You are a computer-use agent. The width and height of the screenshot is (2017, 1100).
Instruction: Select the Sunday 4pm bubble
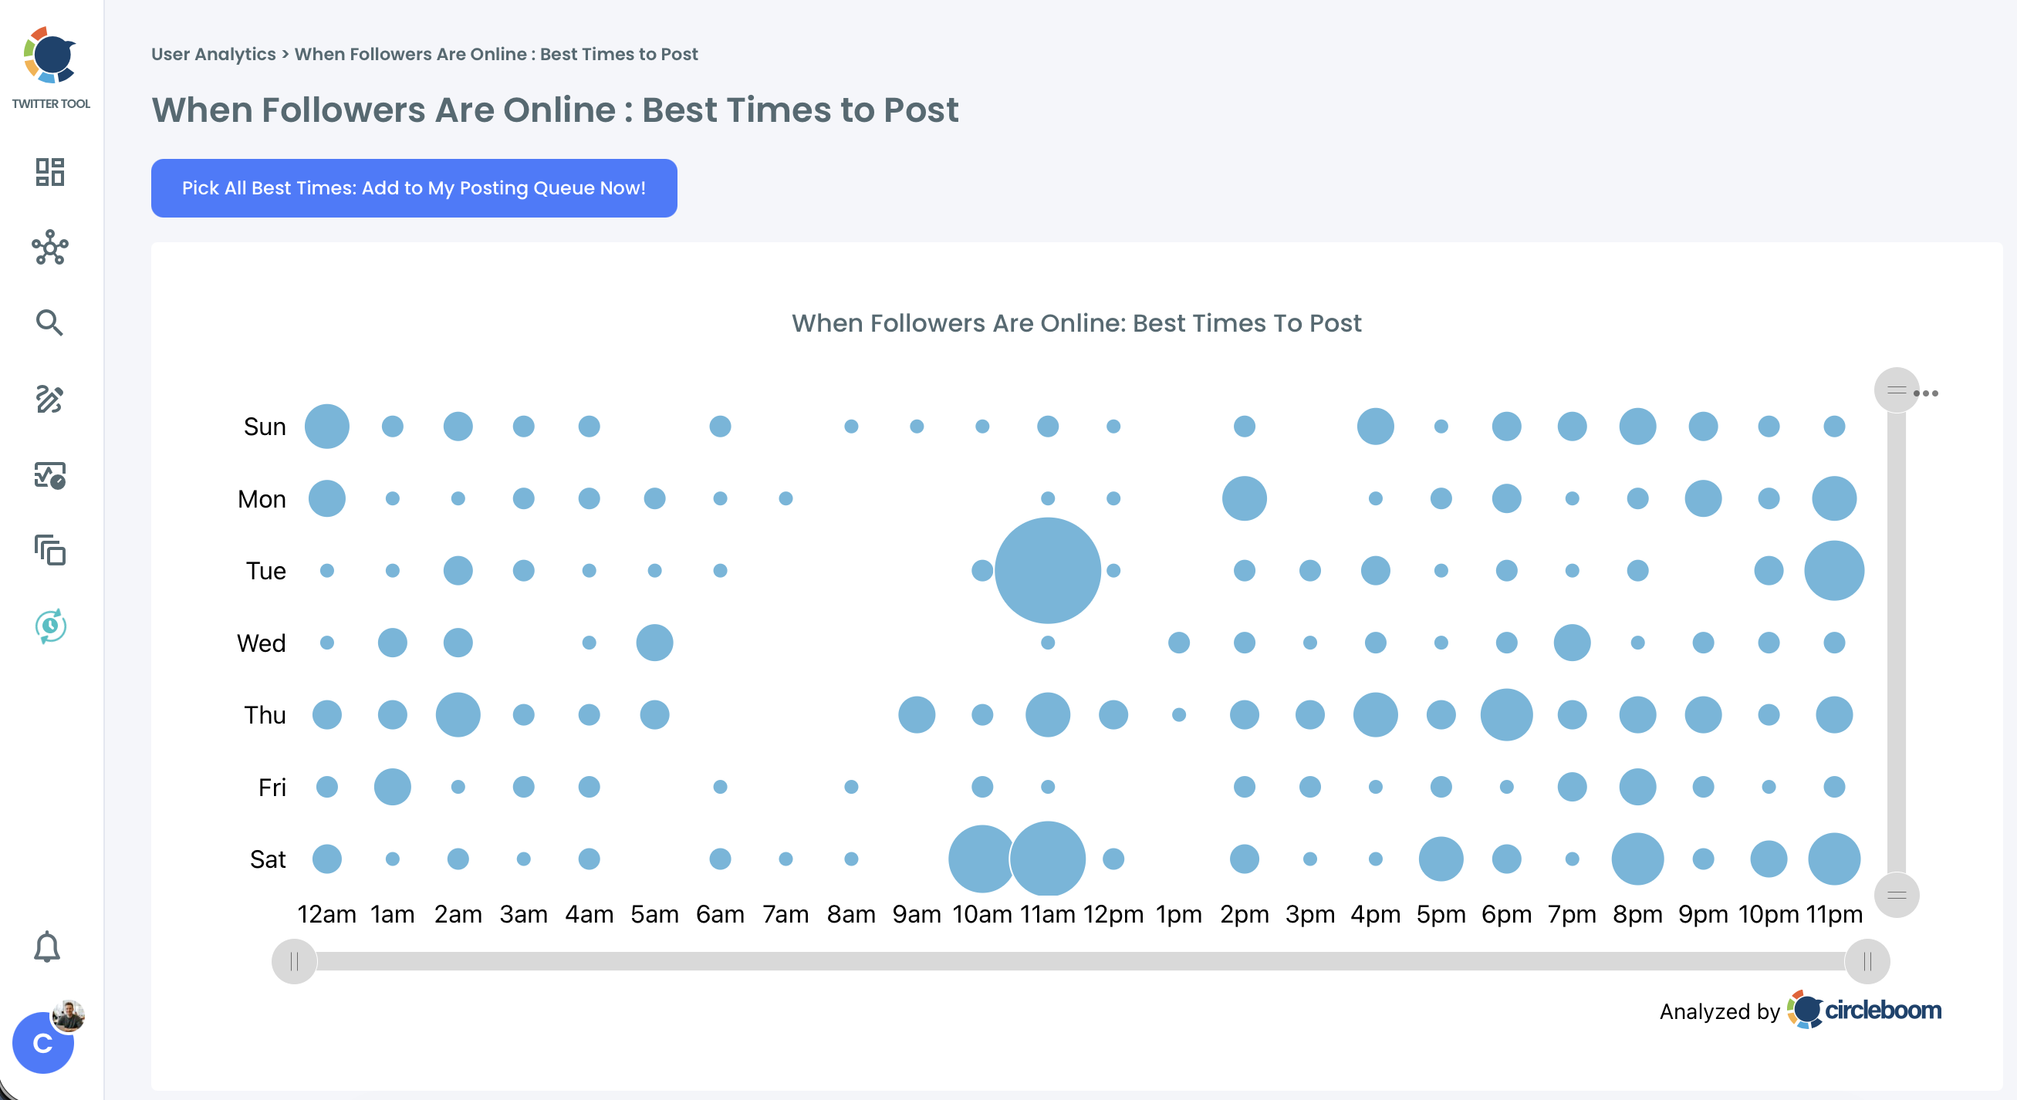tap(1376, 427)
